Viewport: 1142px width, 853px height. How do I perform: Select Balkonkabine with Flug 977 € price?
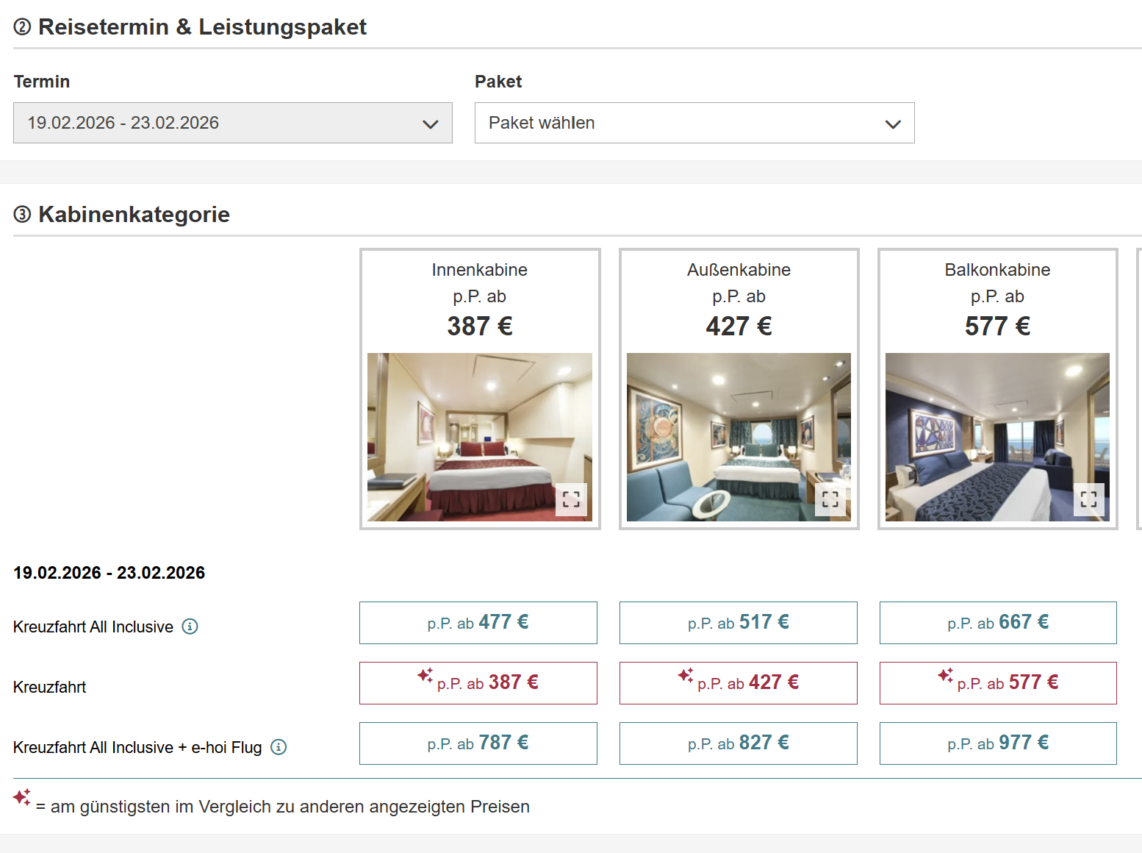coord(998,743)
